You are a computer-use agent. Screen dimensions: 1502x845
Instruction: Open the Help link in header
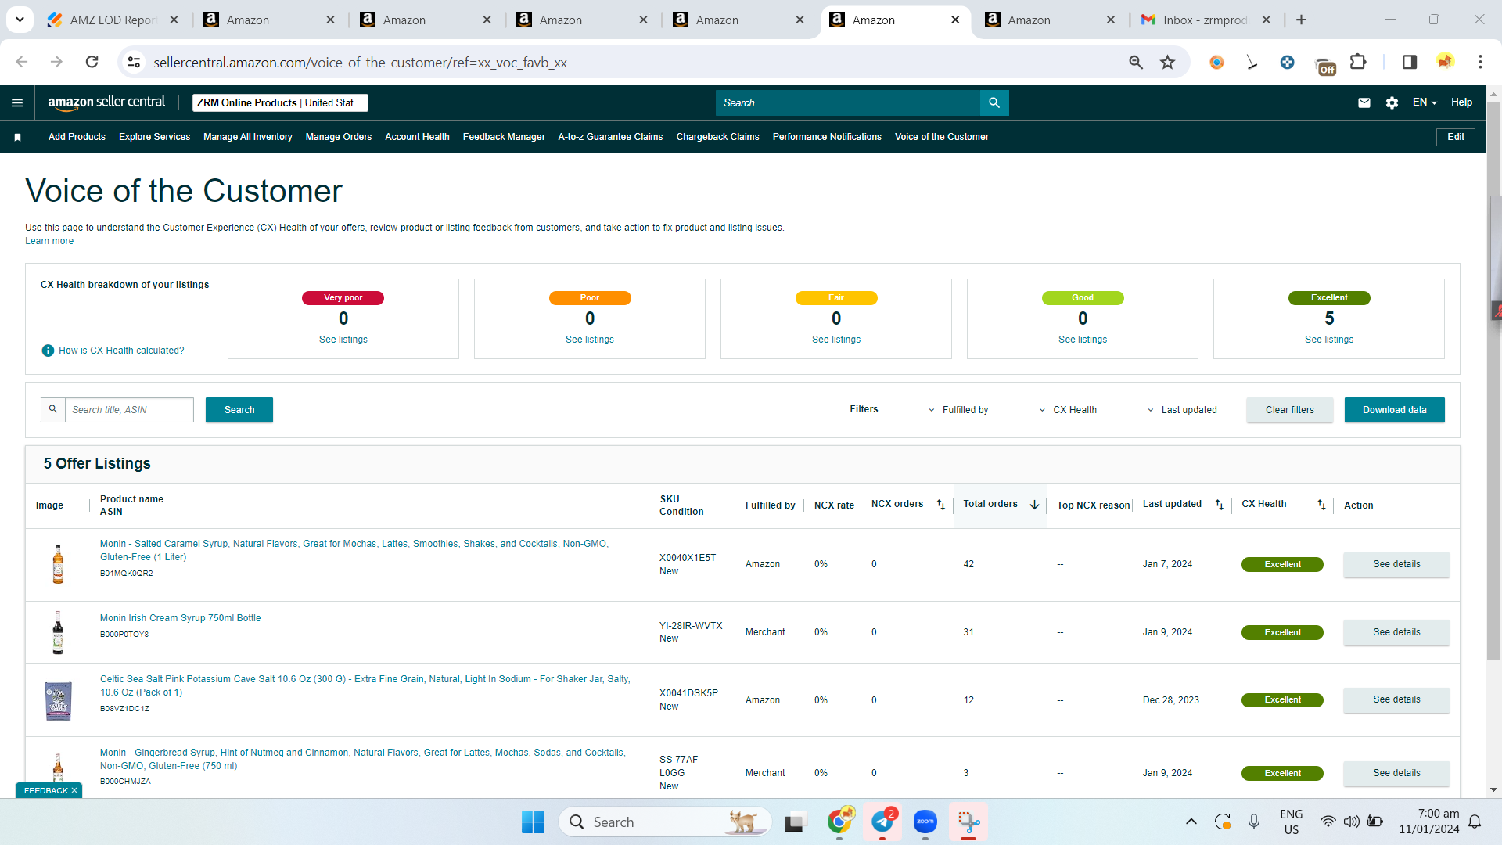[x=1461, y=102]
